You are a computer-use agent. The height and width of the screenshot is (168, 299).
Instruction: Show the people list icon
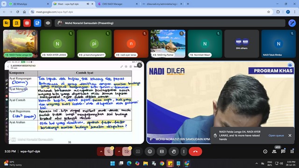tap(274, 151)
